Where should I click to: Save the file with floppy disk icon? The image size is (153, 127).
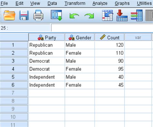coord(24,15)
